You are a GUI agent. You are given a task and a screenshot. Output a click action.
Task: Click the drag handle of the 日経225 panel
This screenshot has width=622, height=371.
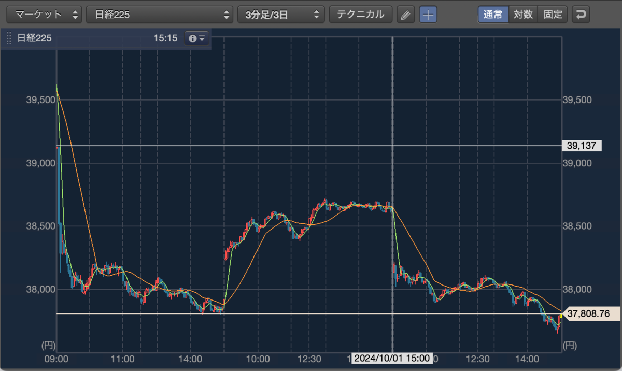8,38
